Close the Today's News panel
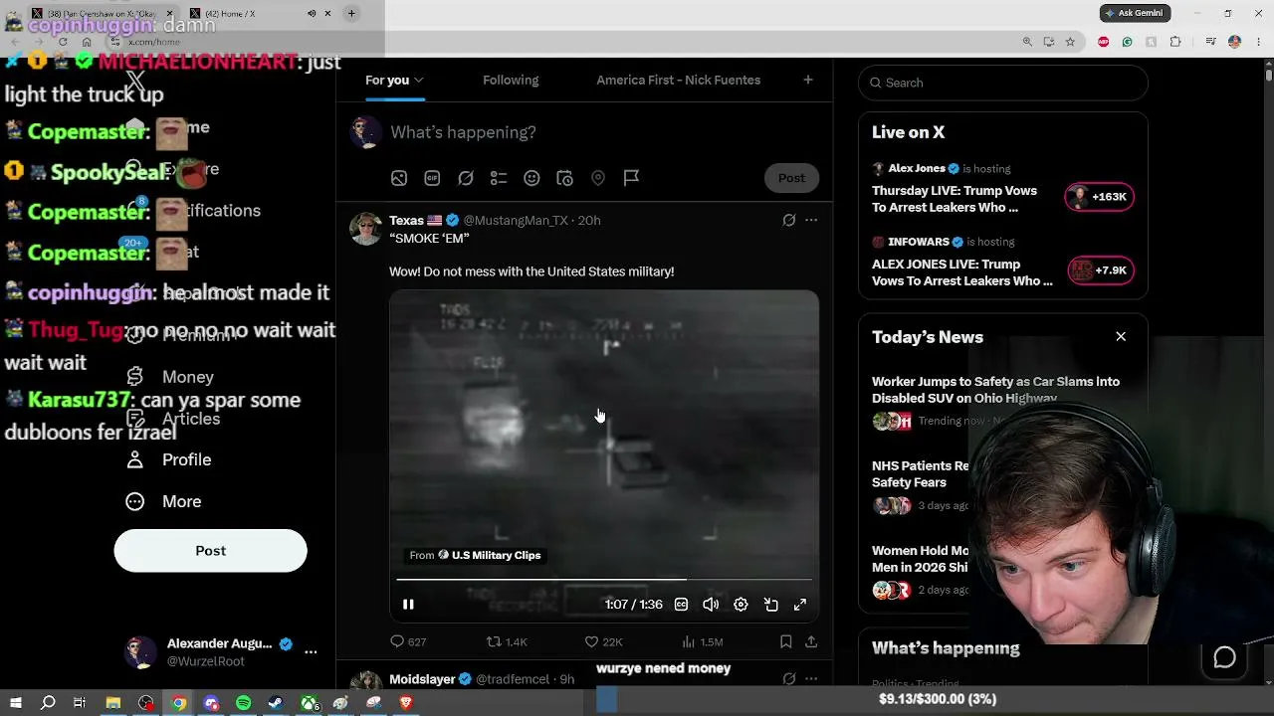This screenshot has width=1274, height=716. tap(1121, 337)
